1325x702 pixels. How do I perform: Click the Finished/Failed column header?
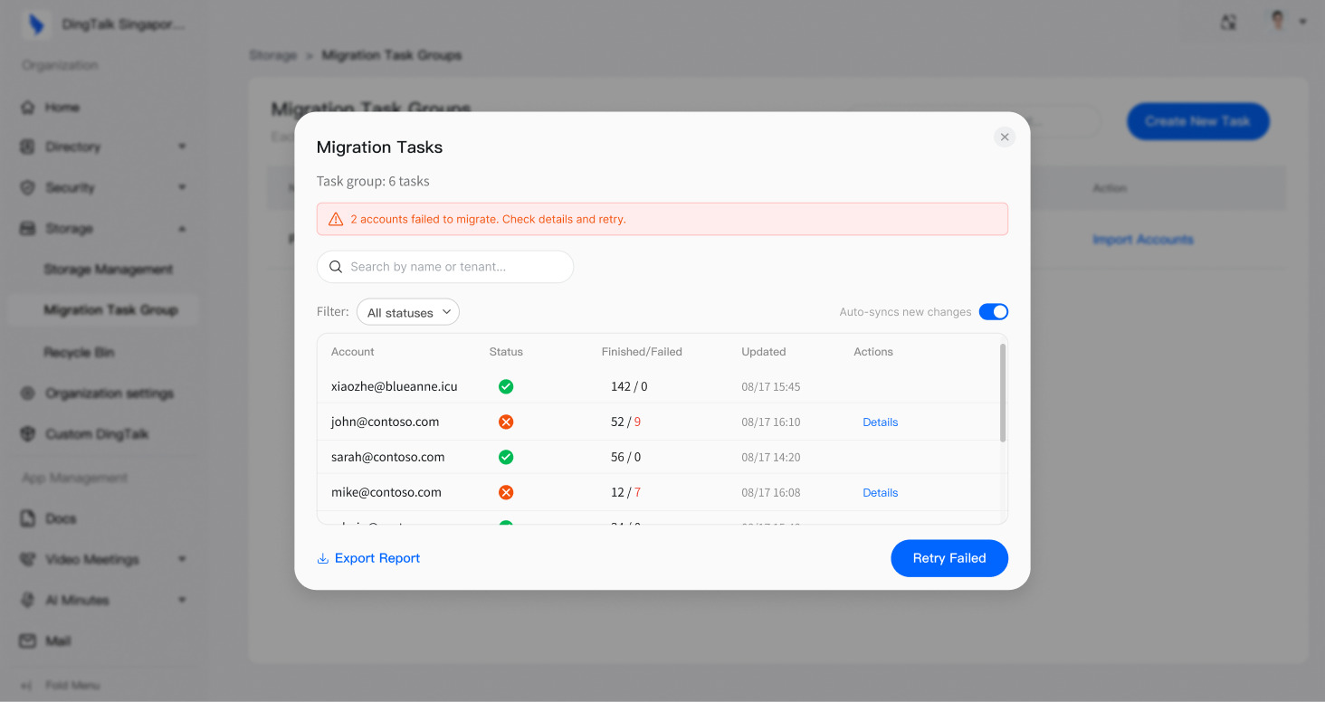point(642,352)
